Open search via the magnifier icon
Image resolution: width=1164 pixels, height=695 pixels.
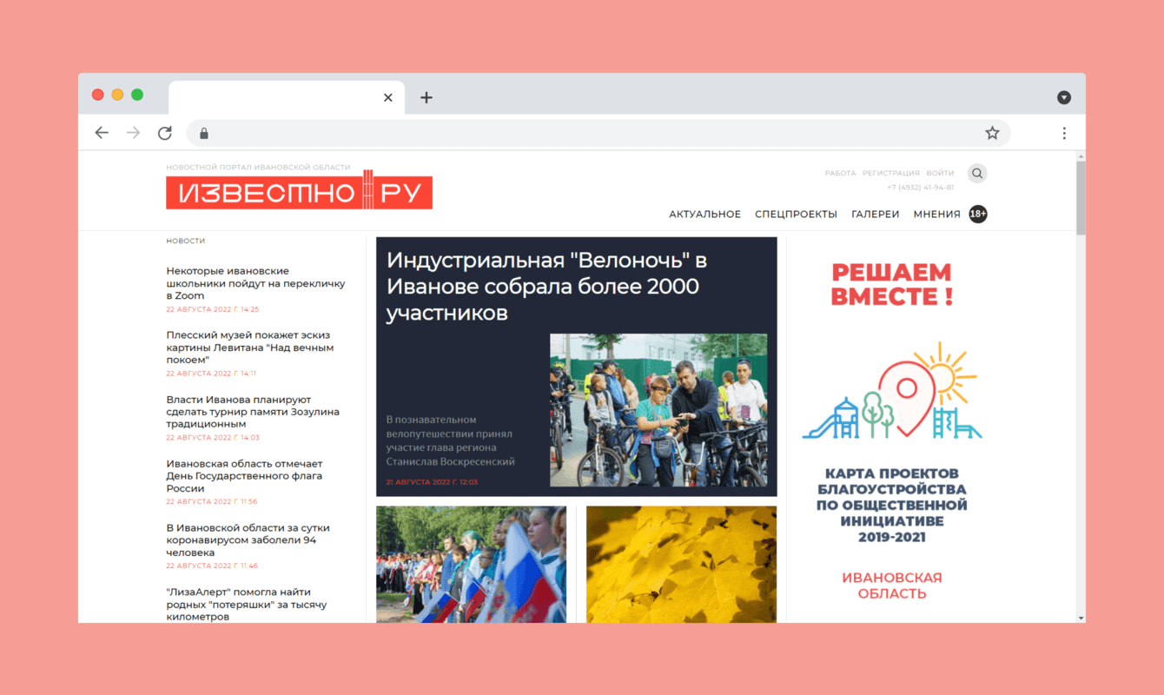(x=977, y=173)
